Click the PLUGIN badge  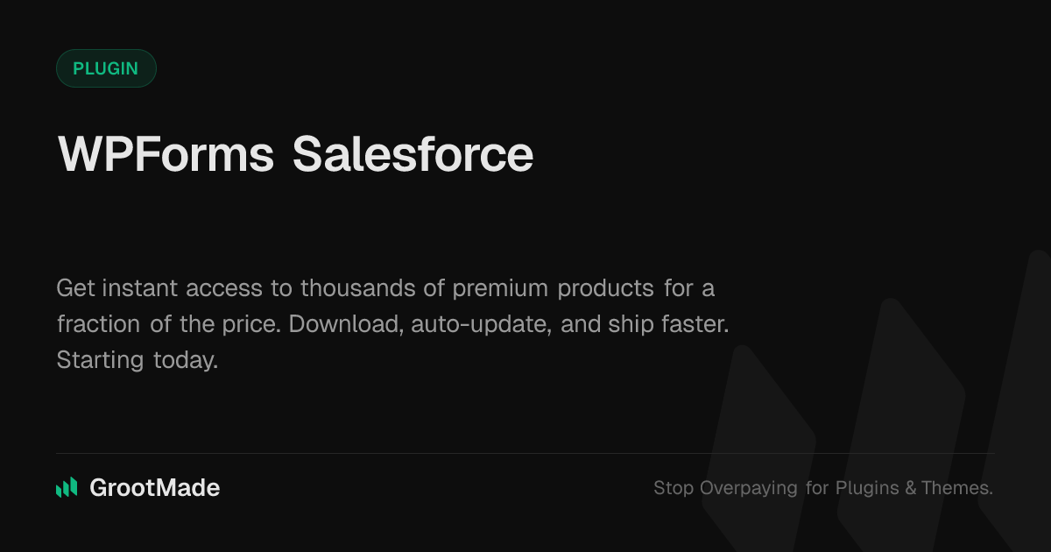tap(106, 68)
